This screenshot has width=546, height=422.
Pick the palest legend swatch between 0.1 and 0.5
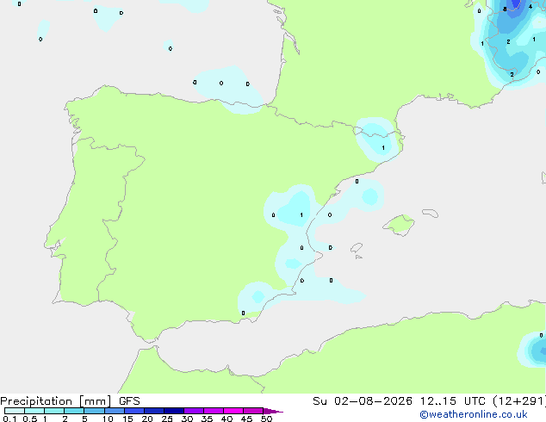click(x=15, y=411)
